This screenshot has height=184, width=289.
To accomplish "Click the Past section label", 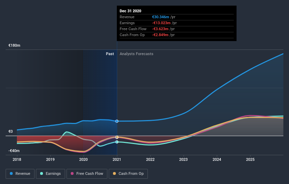I will (110, 54).
